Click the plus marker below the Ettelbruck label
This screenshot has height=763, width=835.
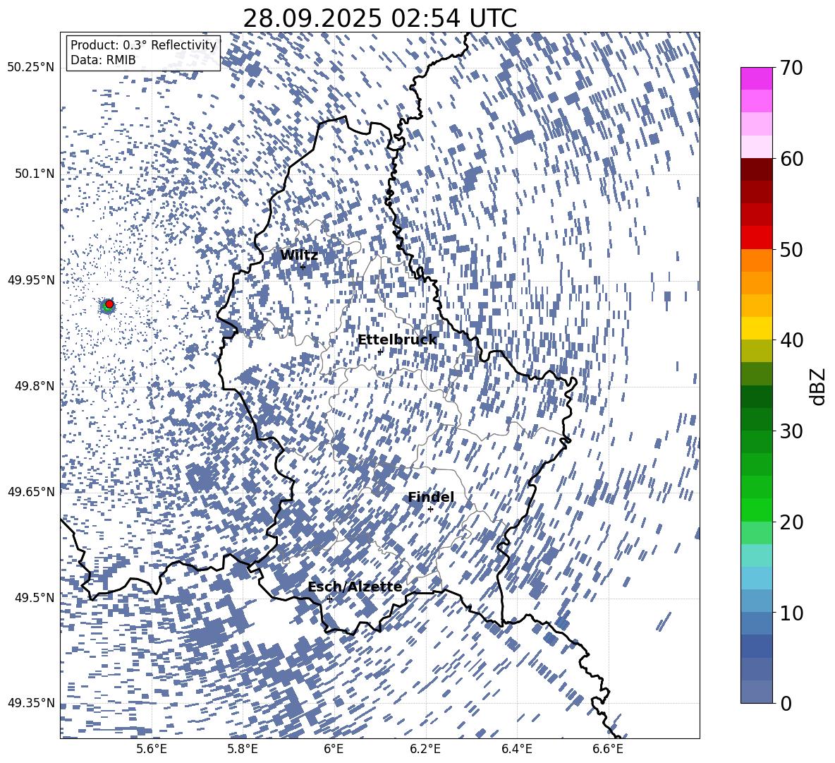coord(380,352)
